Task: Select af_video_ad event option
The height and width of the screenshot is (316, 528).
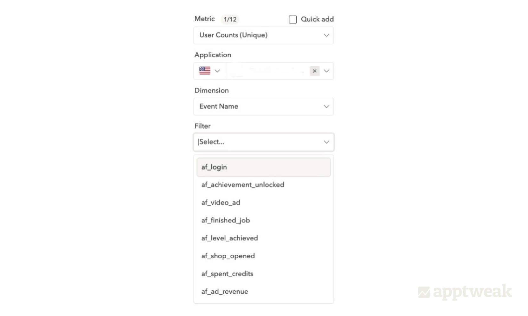Action: 263,203
